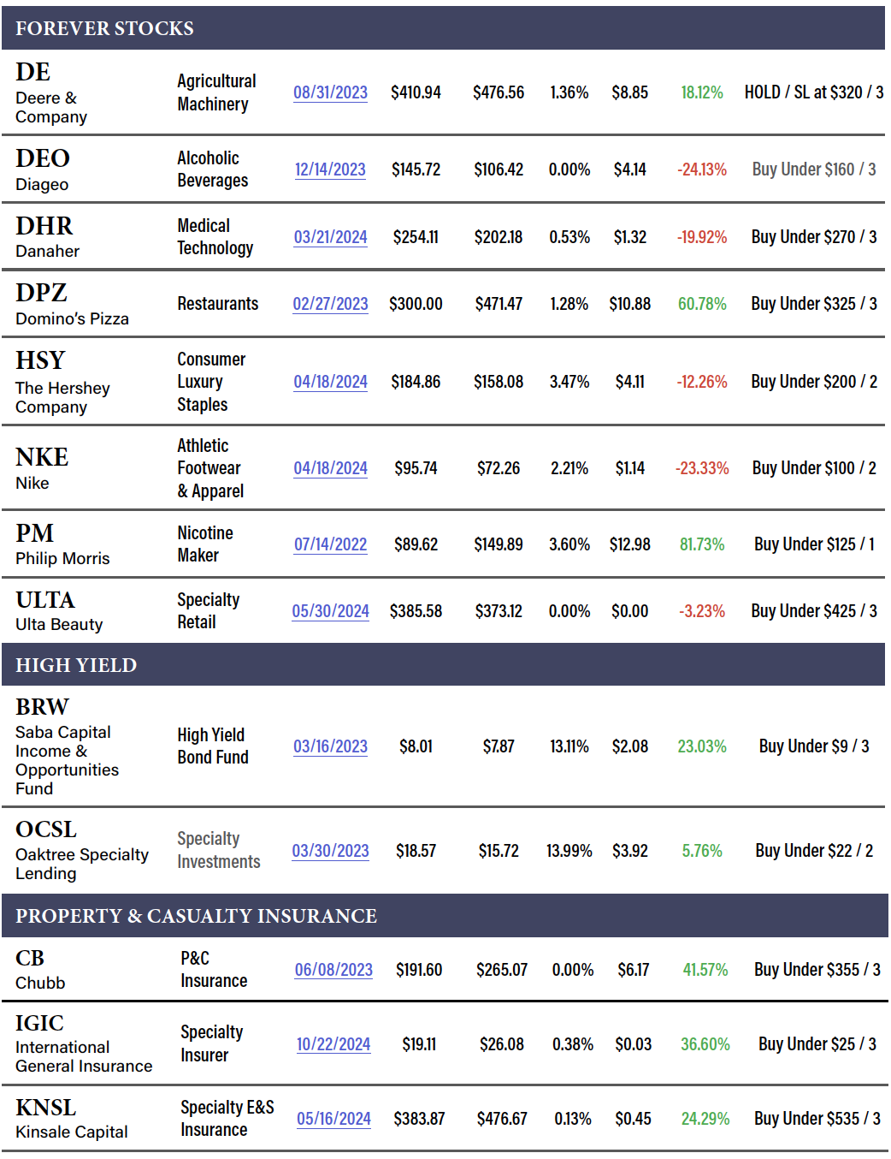Follow the 03/30/2023 Oaktree Specialty link
The height and width of the screenshot is (1159, 891).
click(330, 851)
